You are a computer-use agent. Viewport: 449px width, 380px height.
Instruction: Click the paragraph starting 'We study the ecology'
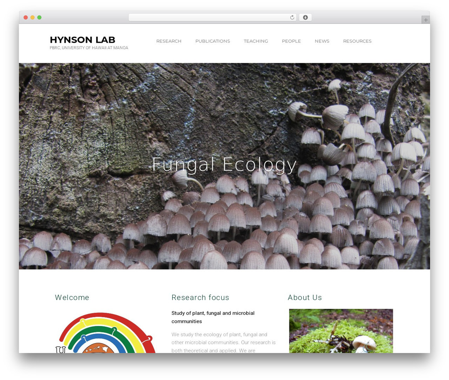pyautogui.click(x=223, y=342)
